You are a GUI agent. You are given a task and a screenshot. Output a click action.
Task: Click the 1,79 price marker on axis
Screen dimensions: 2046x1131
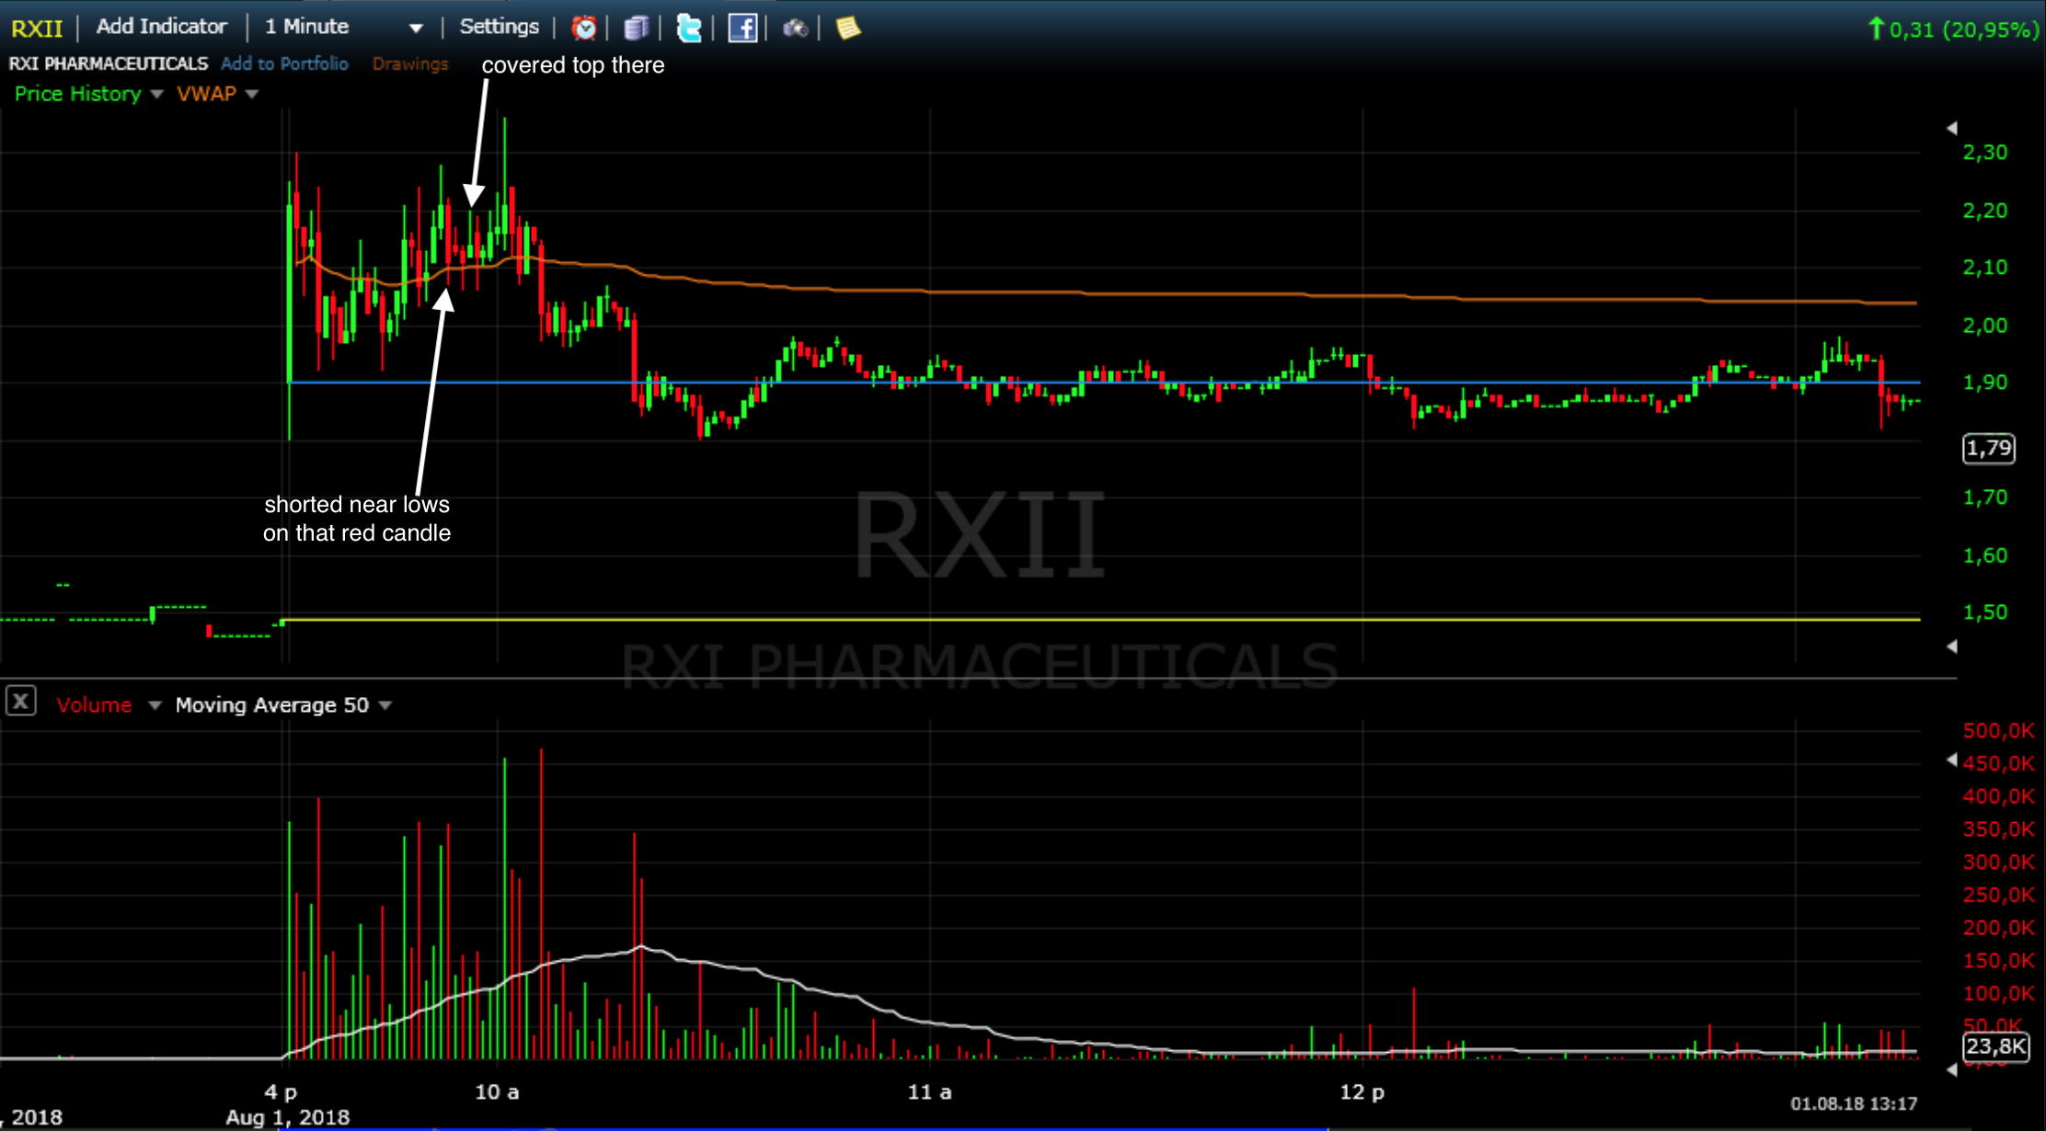[x=1988, y=448]
